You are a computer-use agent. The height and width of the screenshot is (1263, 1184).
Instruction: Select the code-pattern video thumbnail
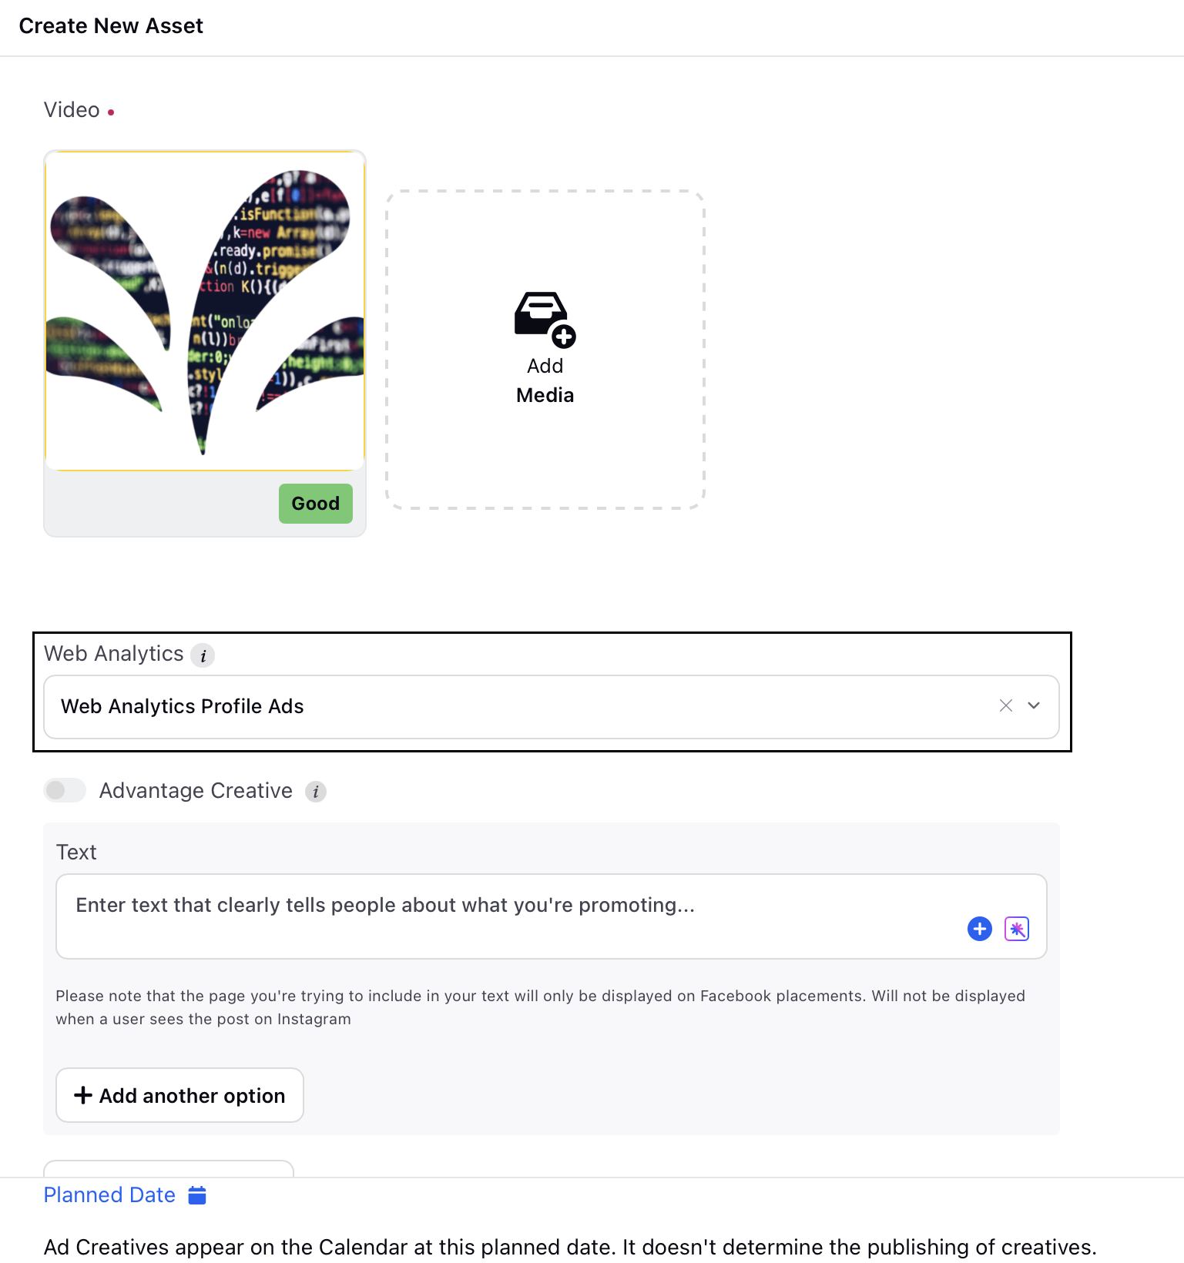click(x=205, y=311)
